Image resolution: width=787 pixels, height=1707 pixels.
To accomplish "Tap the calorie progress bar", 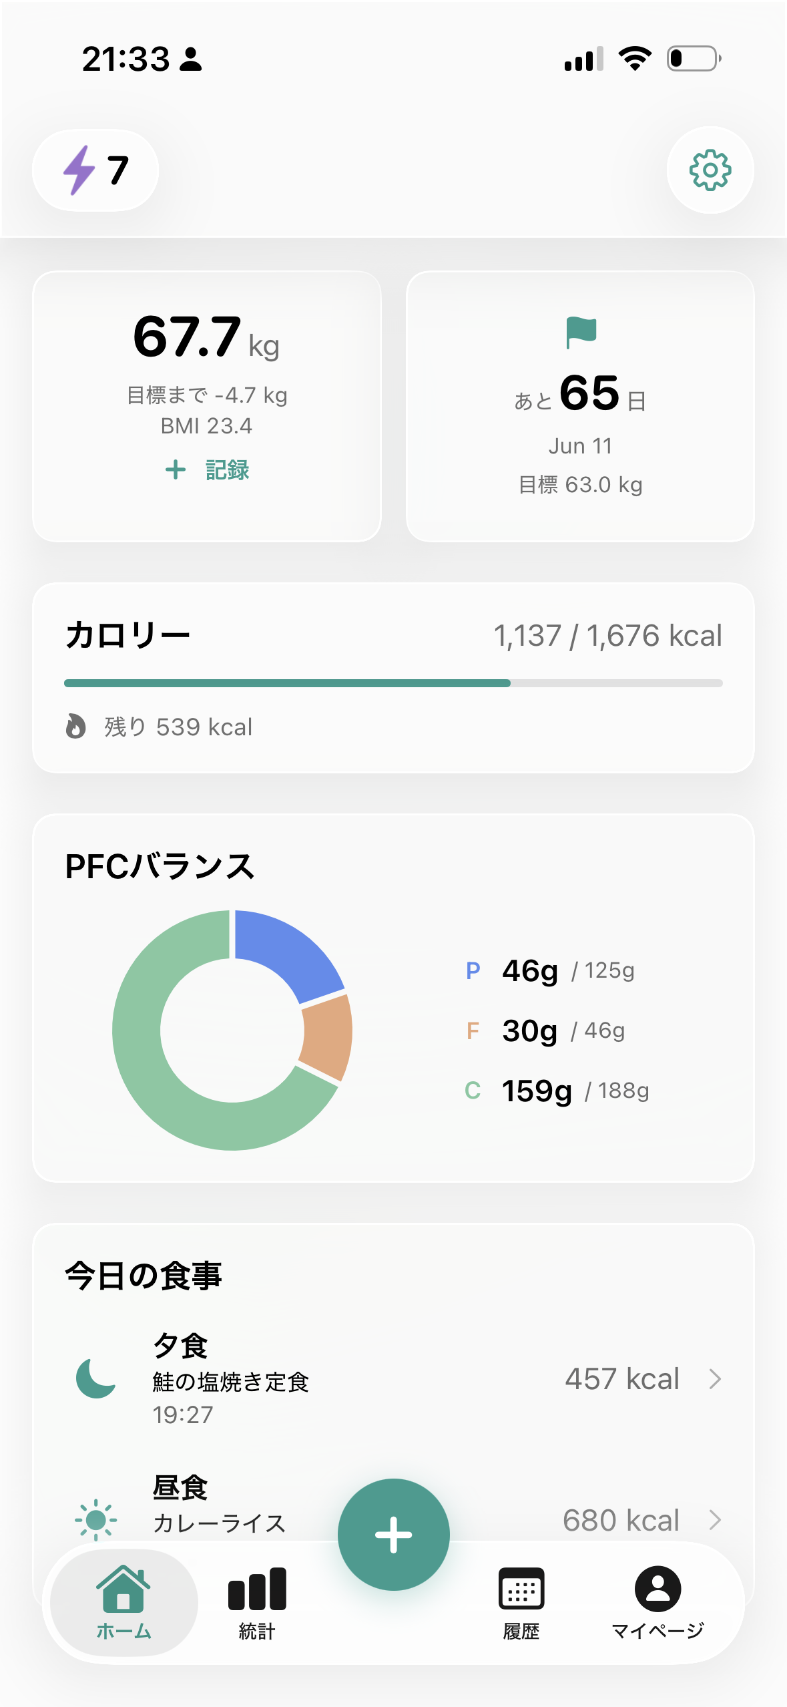I will pos(393,683).
